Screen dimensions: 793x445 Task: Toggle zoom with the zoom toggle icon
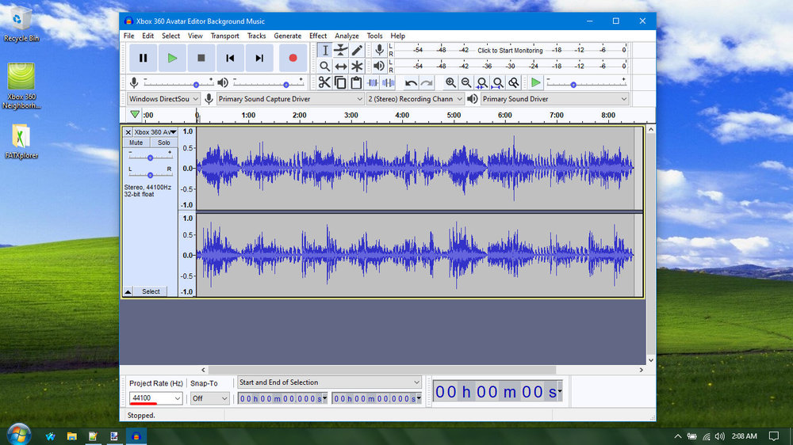coord(514,82)
